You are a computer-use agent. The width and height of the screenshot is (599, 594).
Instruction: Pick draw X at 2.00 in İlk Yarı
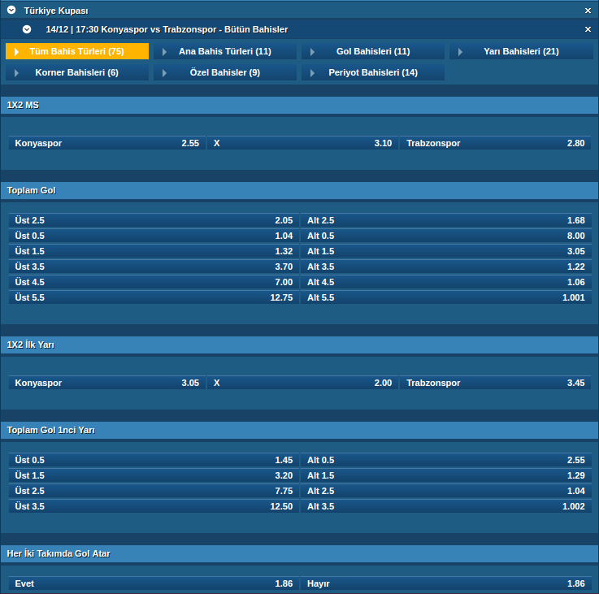tap(302, 383)
